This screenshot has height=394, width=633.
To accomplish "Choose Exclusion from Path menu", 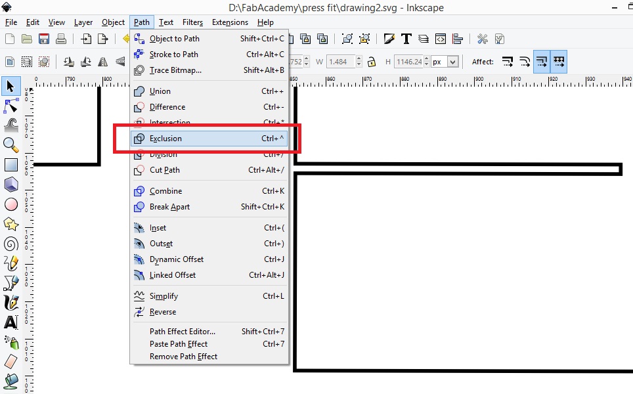I will [x=209, y=139].
